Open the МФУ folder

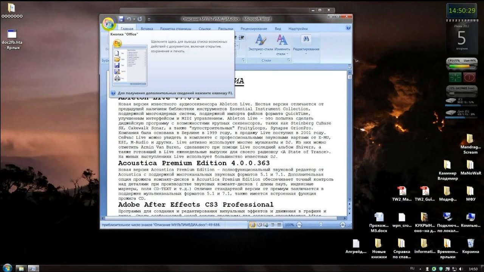point(470,194)
